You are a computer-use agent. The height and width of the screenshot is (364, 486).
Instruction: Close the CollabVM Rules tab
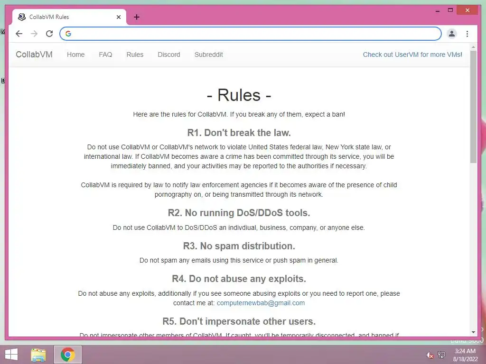[118, 17]
